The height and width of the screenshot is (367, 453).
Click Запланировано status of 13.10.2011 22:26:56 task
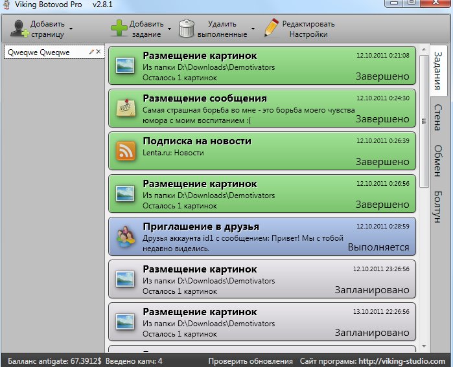pos(372,333)
